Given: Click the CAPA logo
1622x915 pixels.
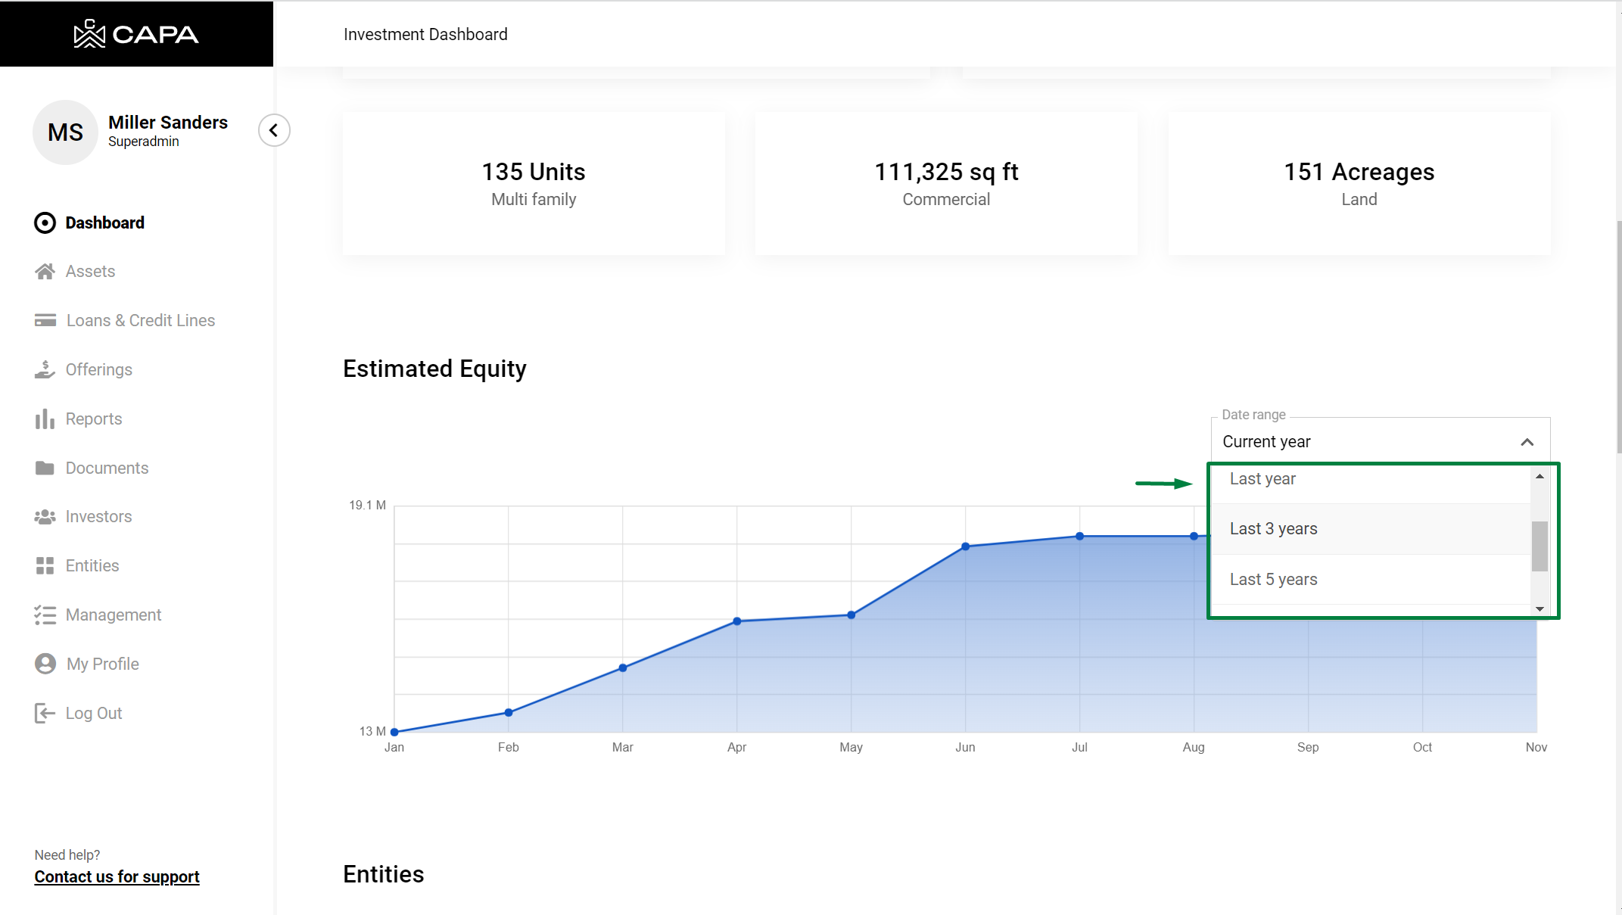Looking at the screenshot, I should [x=136, y=34].
